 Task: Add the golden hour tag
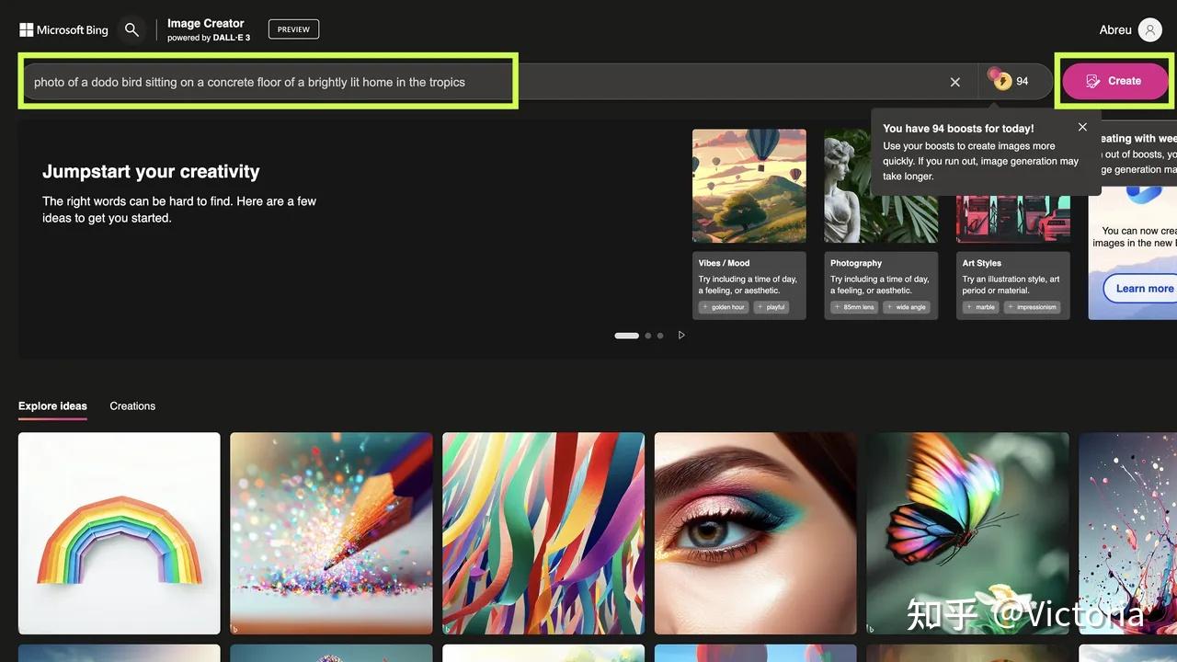point(724,307)
